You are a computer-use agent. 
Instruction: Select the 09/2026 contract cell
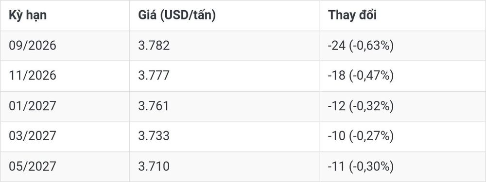33,46
